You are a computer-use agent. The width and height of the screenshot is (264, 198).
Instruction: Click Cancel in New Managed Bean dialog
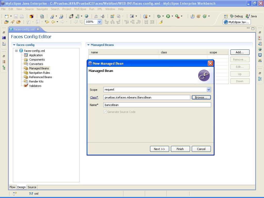(x=201, y=149)
